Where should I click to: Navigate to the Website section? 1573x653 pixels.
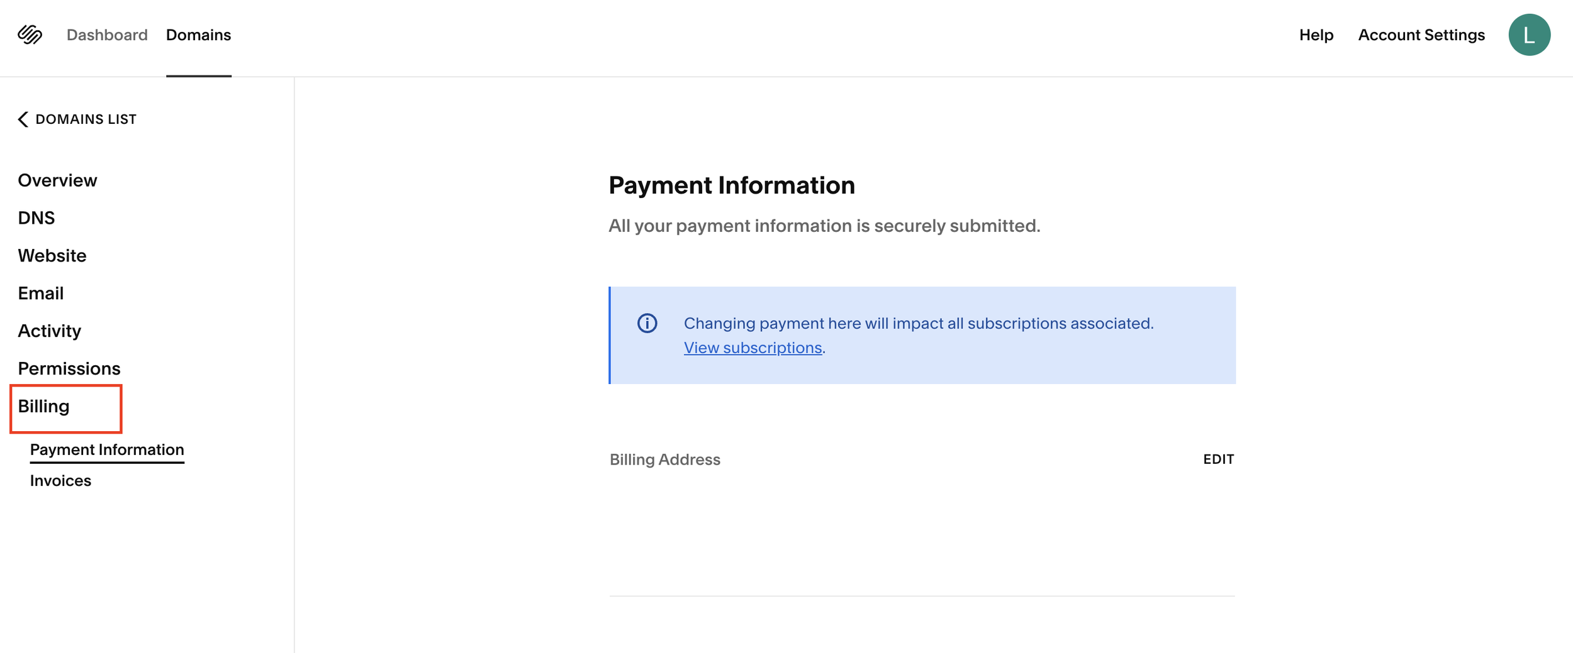[x=52, y=256]
